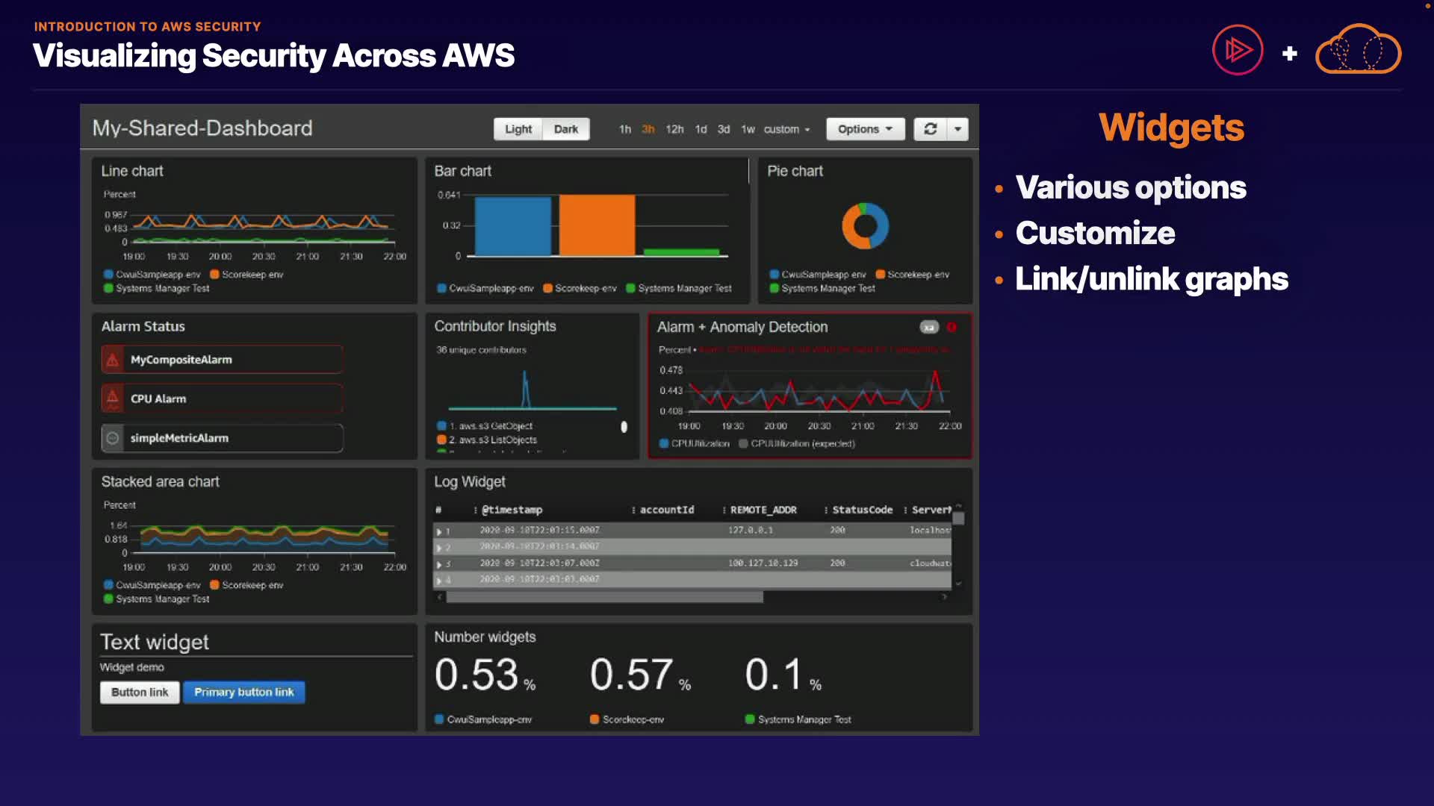
Task: Select the 12h time range
Action: click(x=674, y=129)
